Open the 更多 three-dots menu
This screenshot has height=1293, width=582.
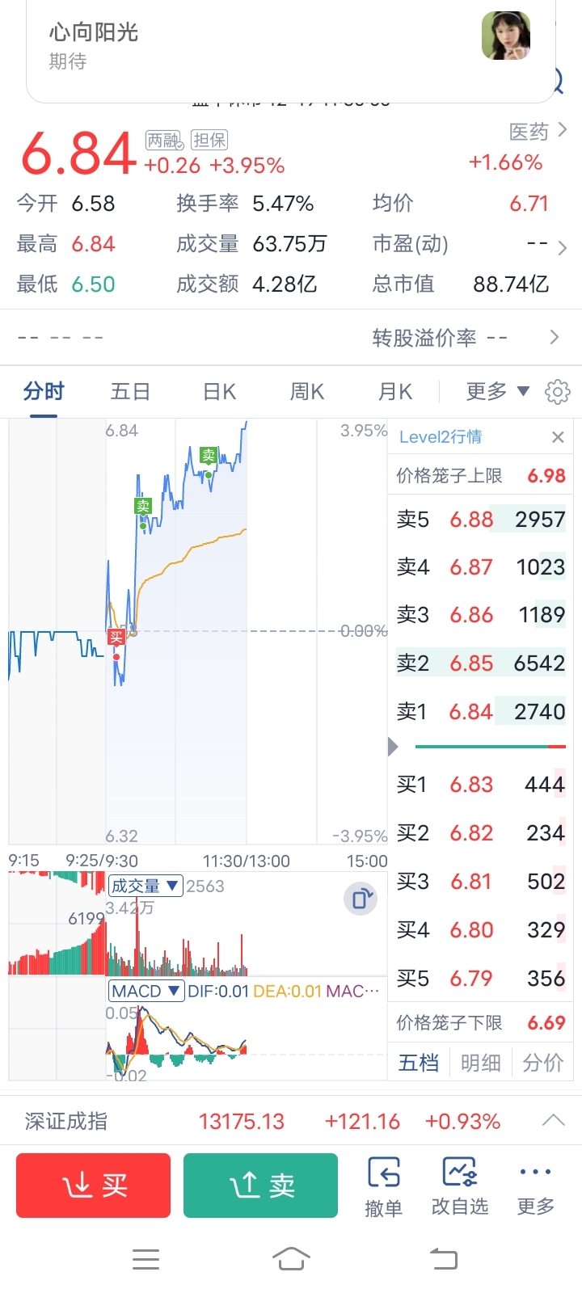535,1186
